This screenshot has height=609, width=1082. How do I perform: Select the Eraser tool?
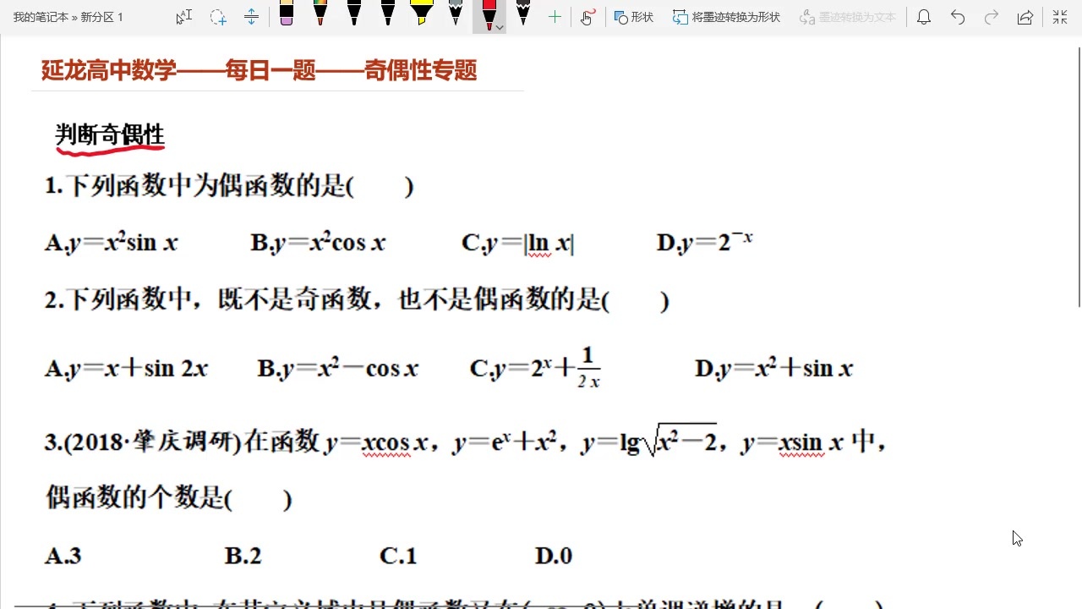coord(287,15)
